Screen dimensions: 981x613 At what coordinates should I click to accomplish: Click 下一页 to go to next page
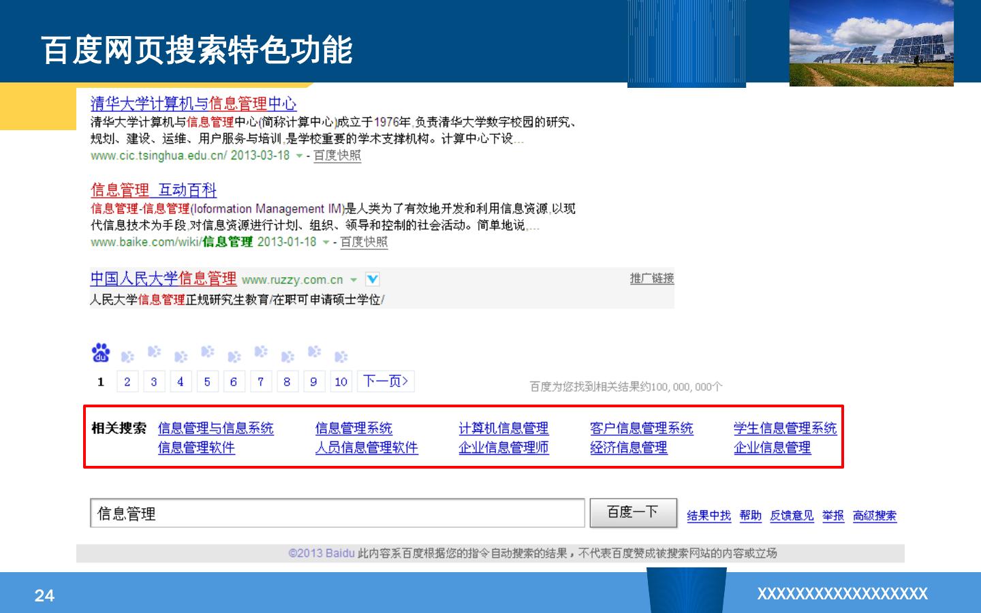[386, 381]
